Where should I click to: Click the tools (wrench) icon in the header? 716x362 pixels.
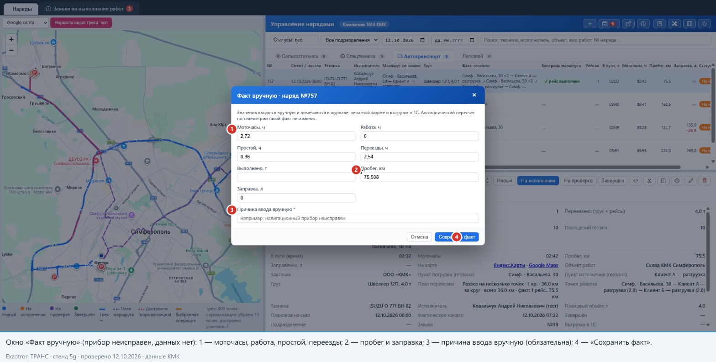pyautogui.click(x=674, y=24)
